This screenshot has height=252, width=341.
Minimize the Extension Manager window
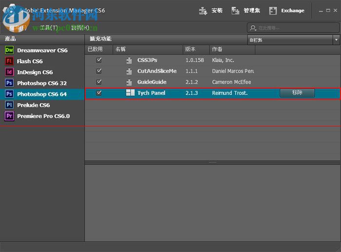click(x=321, y=11)
